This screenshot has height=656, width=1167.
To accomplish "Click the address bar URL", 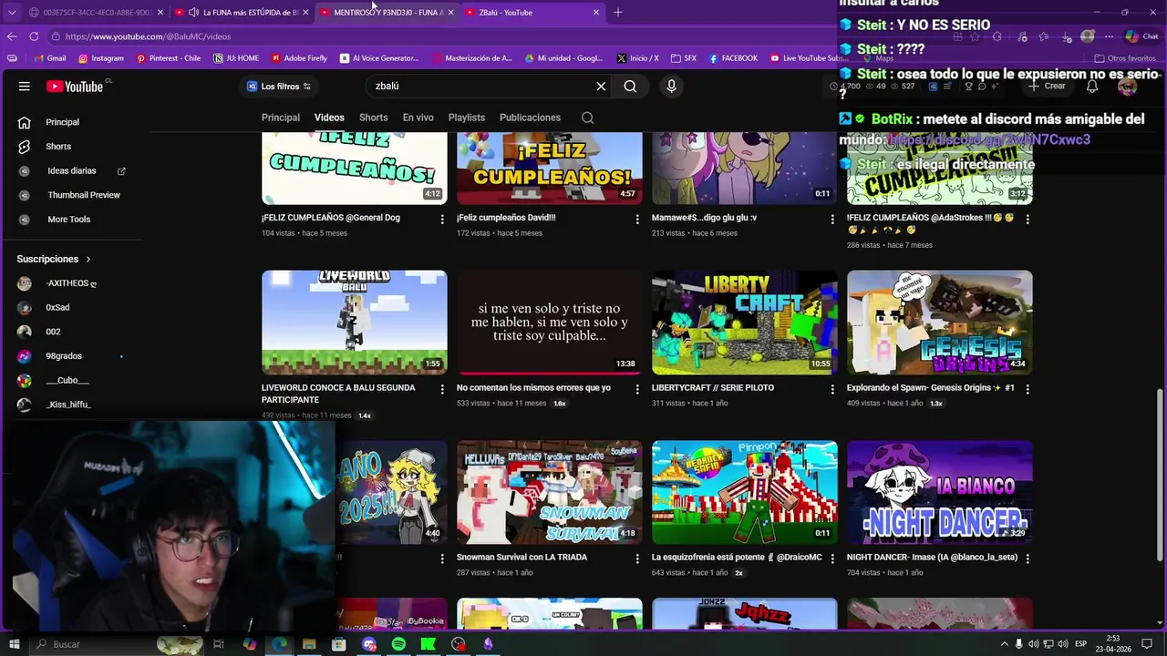I will tap(148, 36).
